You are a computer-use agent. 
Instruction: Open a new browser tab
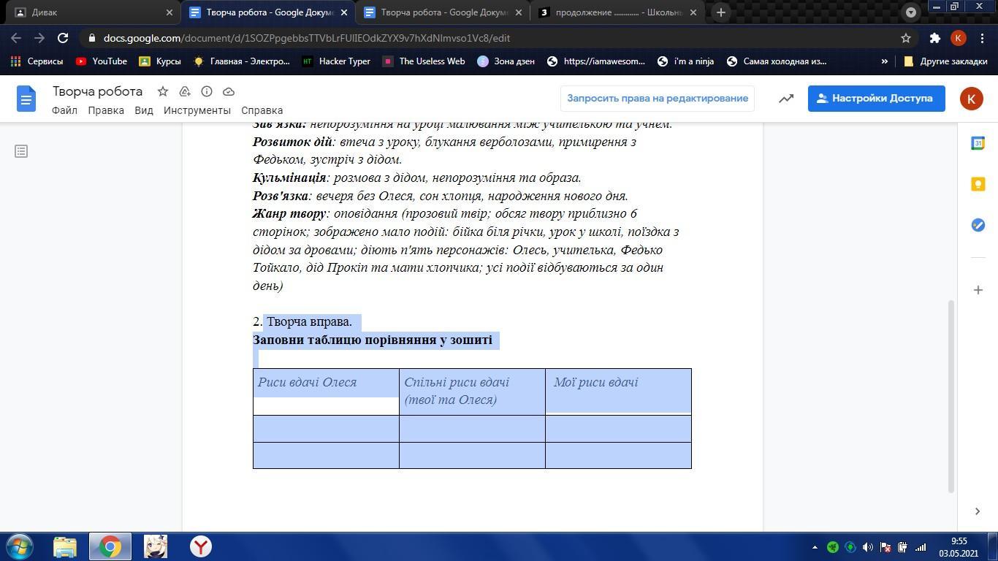[720, 12]
